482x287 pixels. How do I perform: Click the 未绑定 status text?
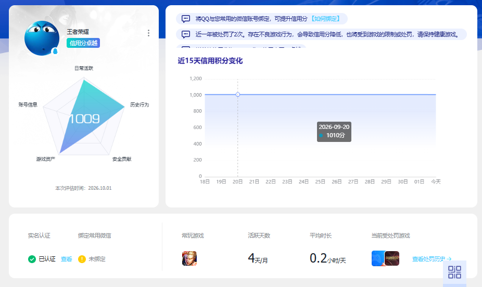point(97,259)
